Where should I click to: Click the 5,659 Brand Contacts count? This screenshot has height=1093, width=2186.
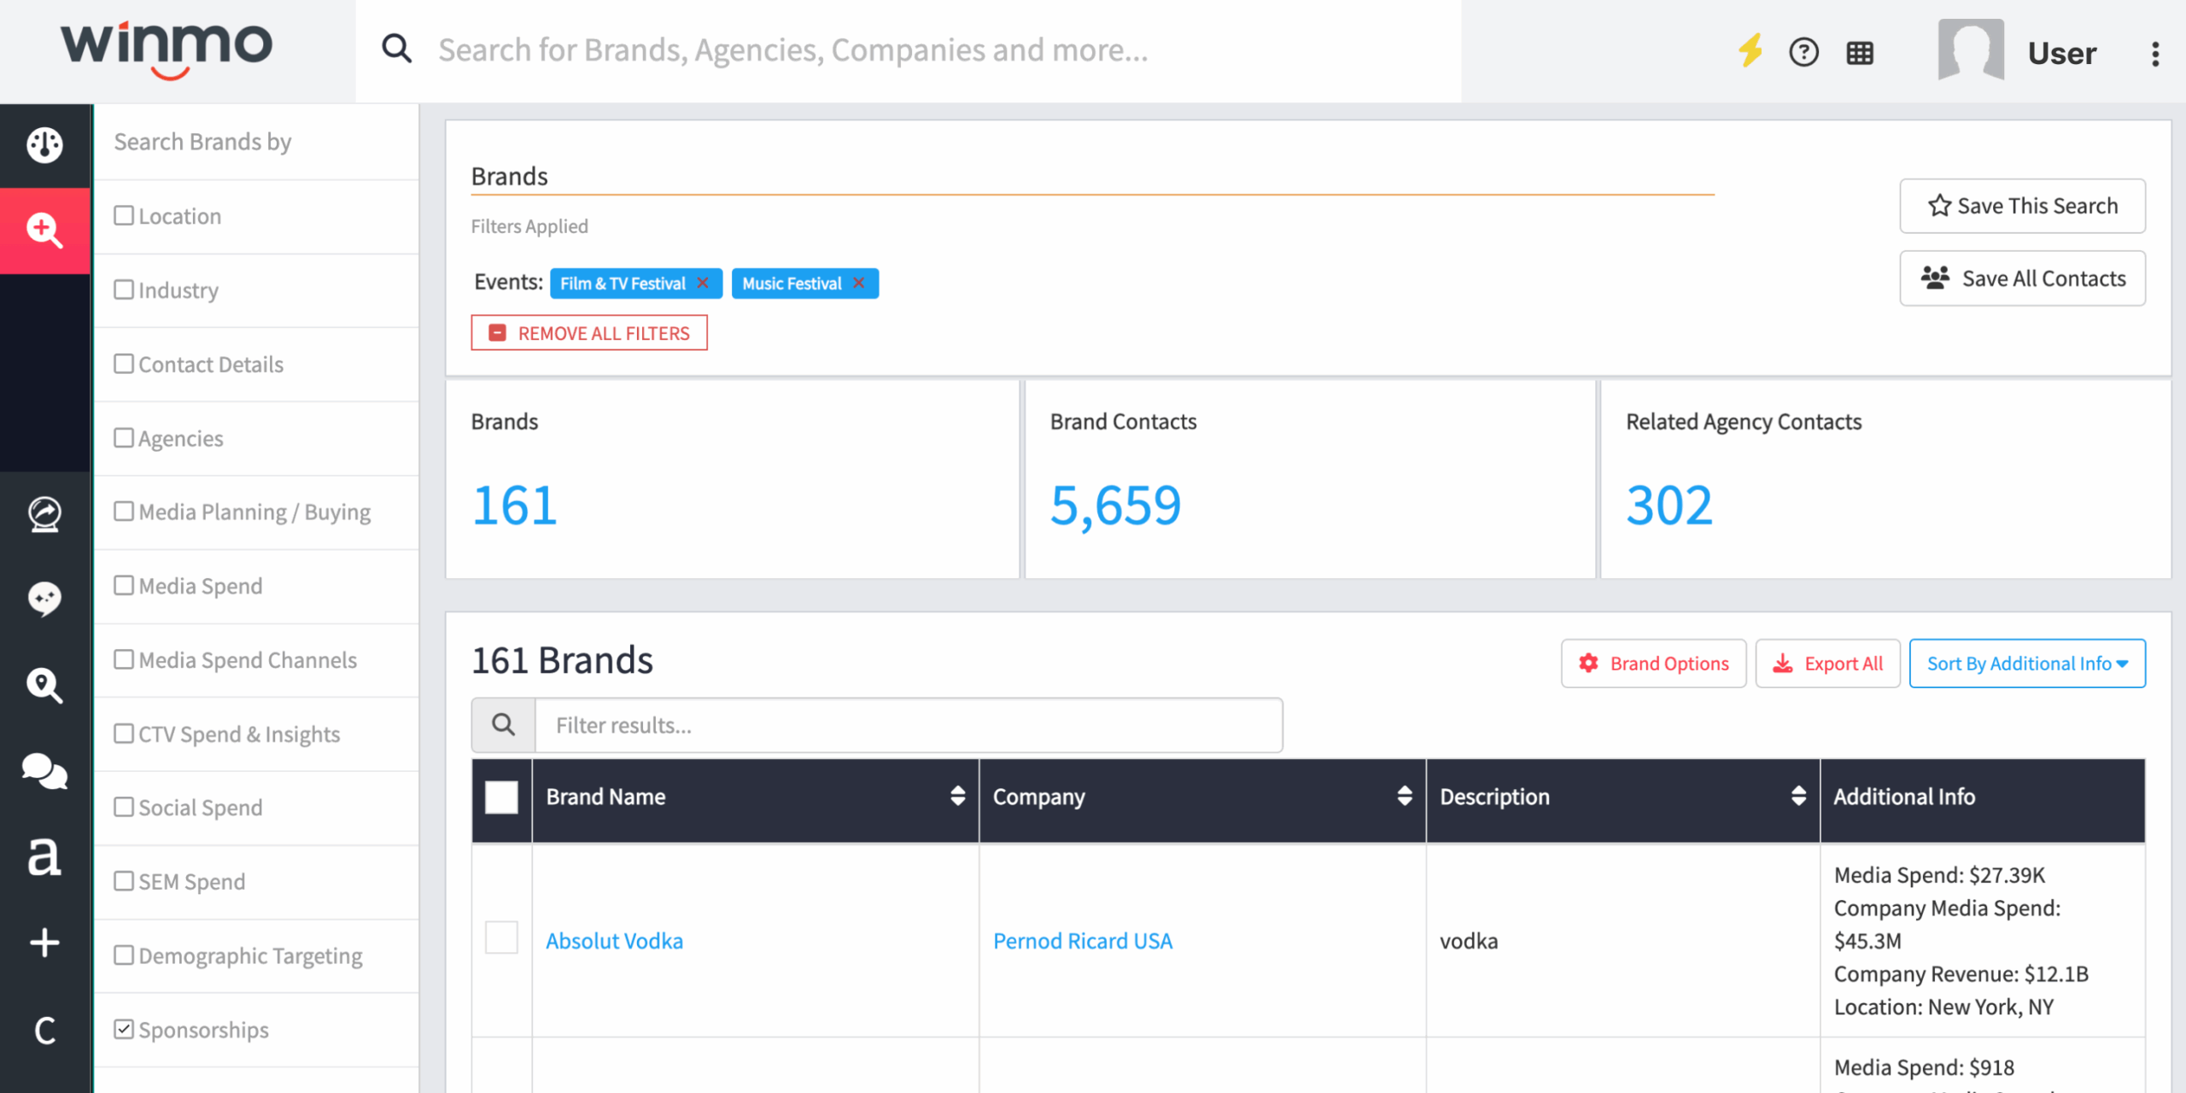pos(1115,506)
